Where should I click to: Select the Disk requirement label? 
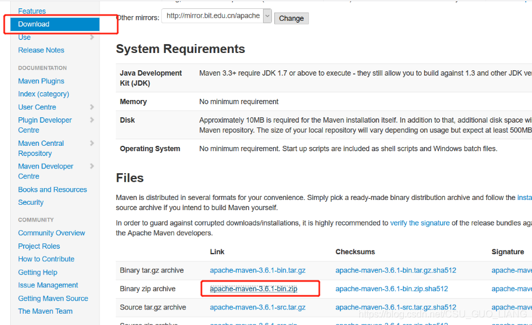127,120
